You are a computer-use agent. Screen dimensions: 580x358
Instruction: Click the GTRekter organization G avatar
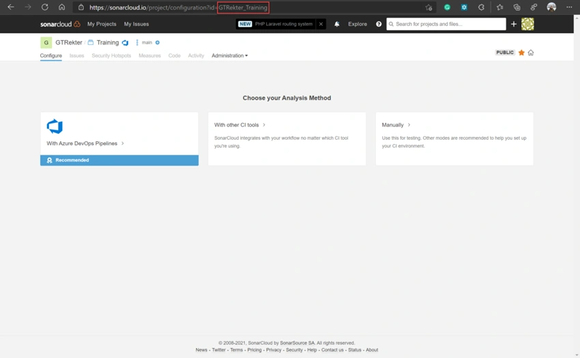(46, 42)
